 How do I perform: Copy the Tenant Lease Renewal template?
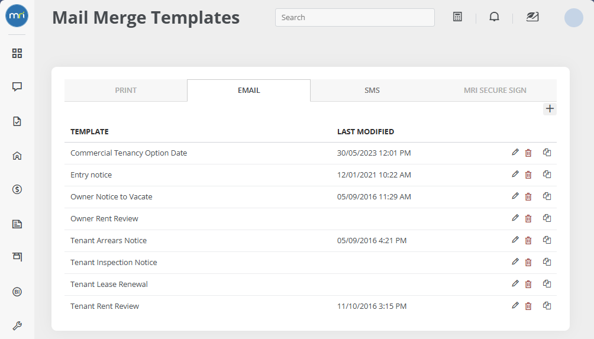547,284
